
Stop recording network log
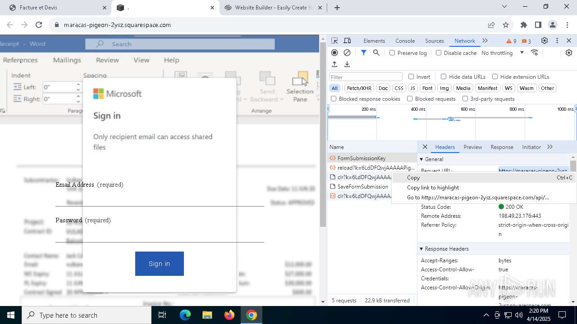tap(334, 53)
